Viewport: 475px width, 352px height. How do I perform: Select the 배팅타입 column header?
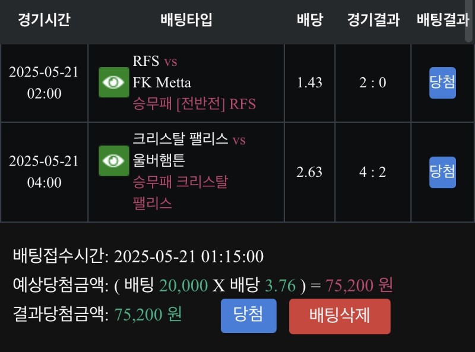[186, 20]
